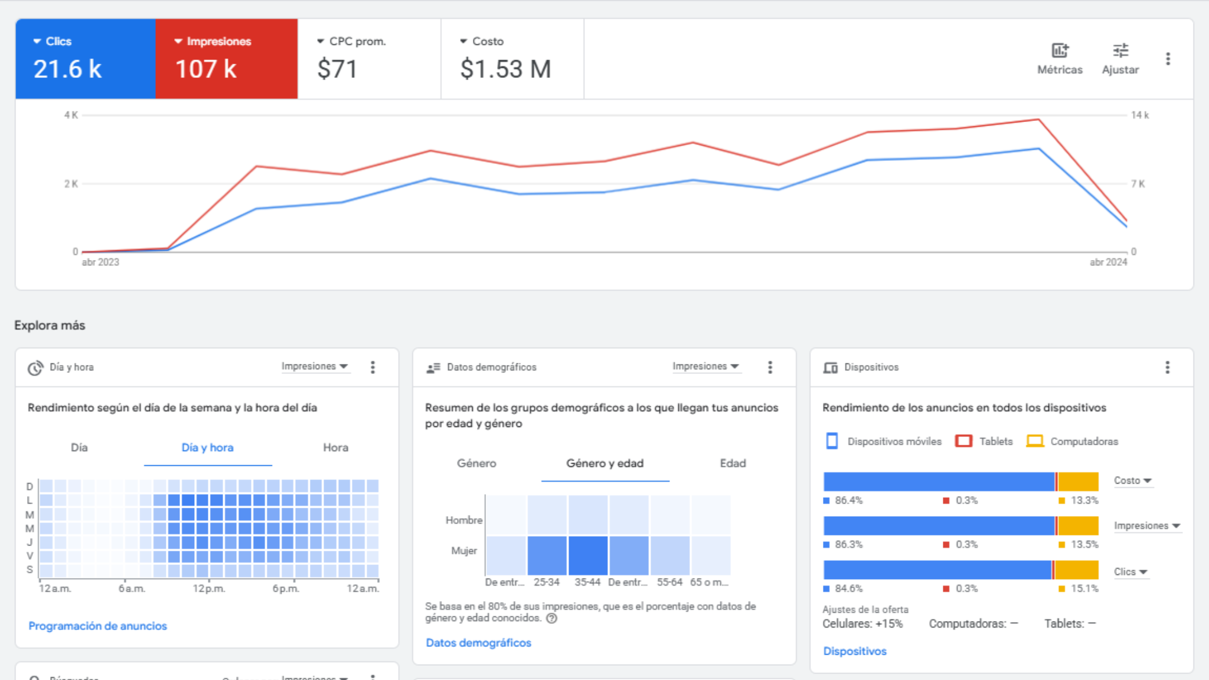Expand Impresiones dropdown in Datos demográficos card
This screenshot has height=680, width=1209.
(705, 366)
